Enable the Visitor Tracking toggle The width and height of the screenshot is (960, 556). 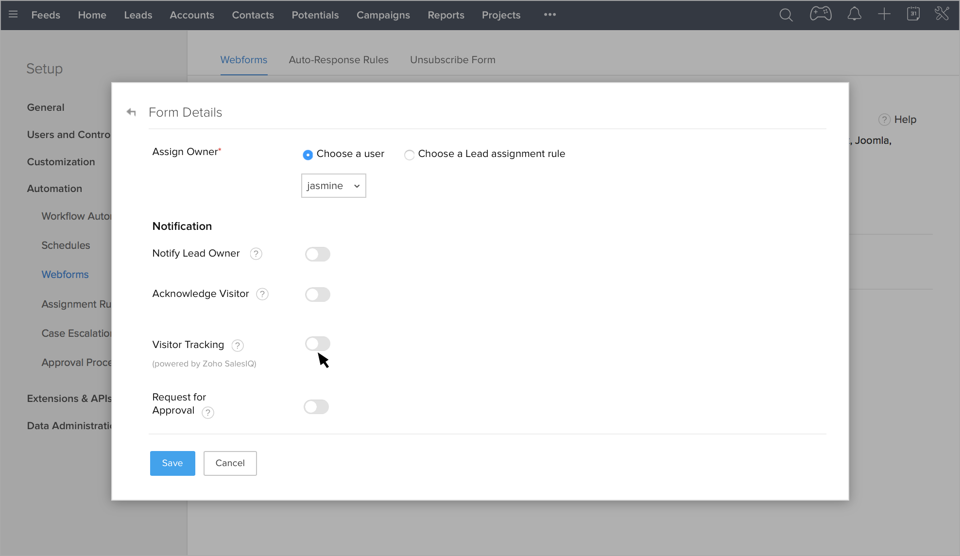coord(318,344)
